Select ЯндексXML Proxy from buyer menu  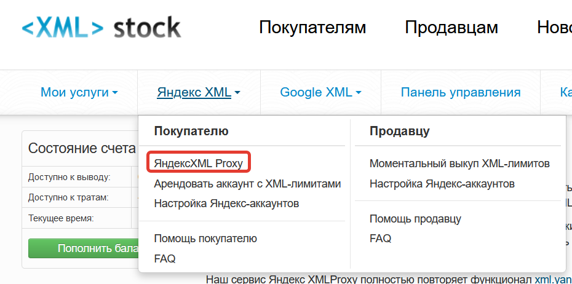[199, 164]
